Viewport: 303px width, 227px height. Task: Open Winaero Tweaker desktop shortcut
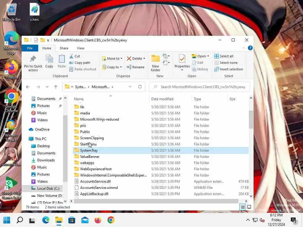[12, 130]
